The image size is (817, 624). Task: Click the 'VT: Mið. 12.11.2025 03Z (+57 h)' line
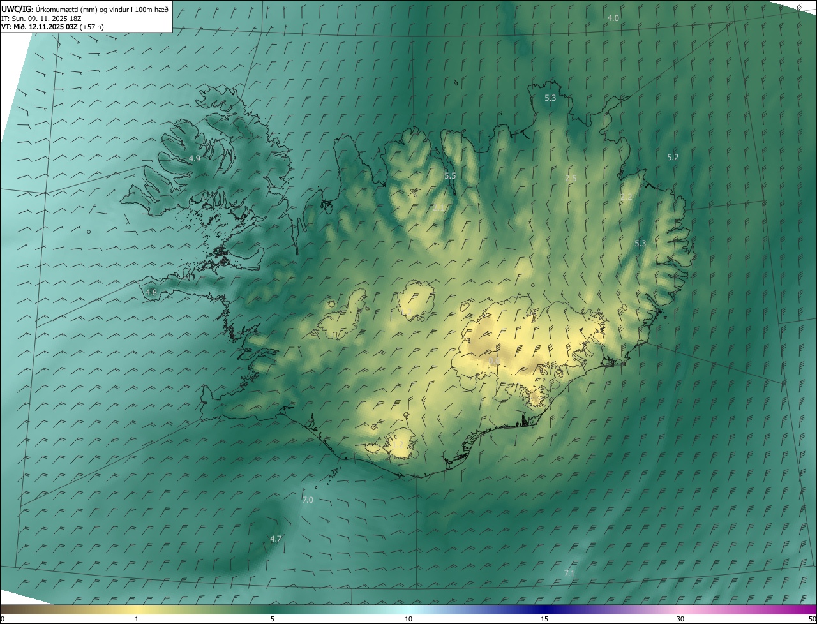pyautogui.click(x=52, y=27)
